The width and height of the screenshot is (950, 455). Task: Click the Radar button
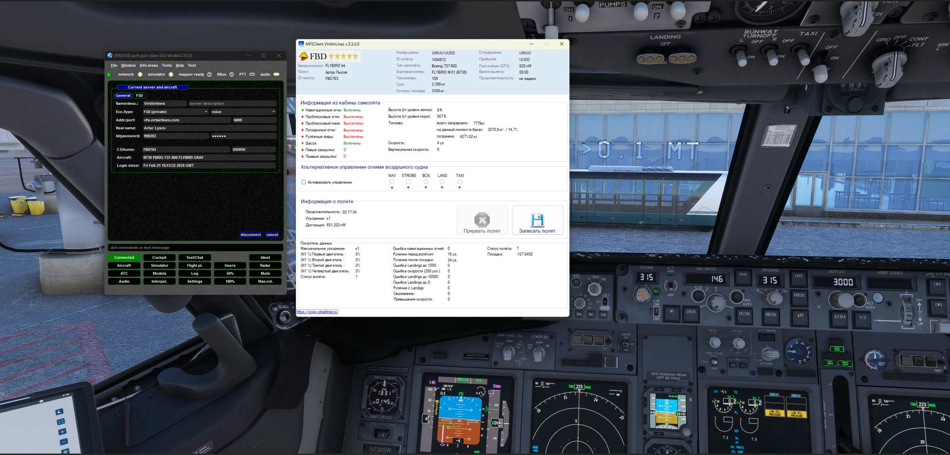point(265,265)
